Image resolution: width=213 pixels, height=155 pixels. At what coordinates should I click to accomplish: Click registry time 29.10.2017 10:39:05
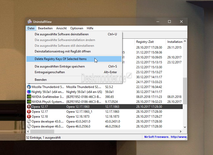(x=149, y=57)
